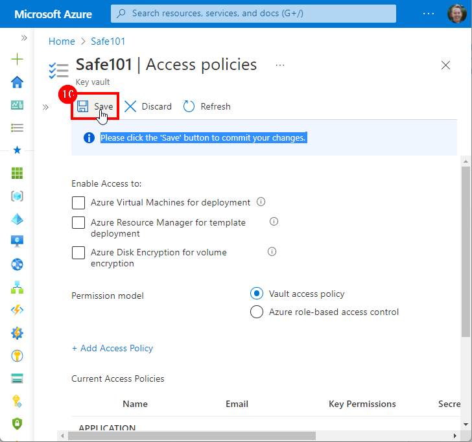Expand the Key vault resource menu chevron
The width and height of the screenshot is (472, 442).
[x=45, y=107]
